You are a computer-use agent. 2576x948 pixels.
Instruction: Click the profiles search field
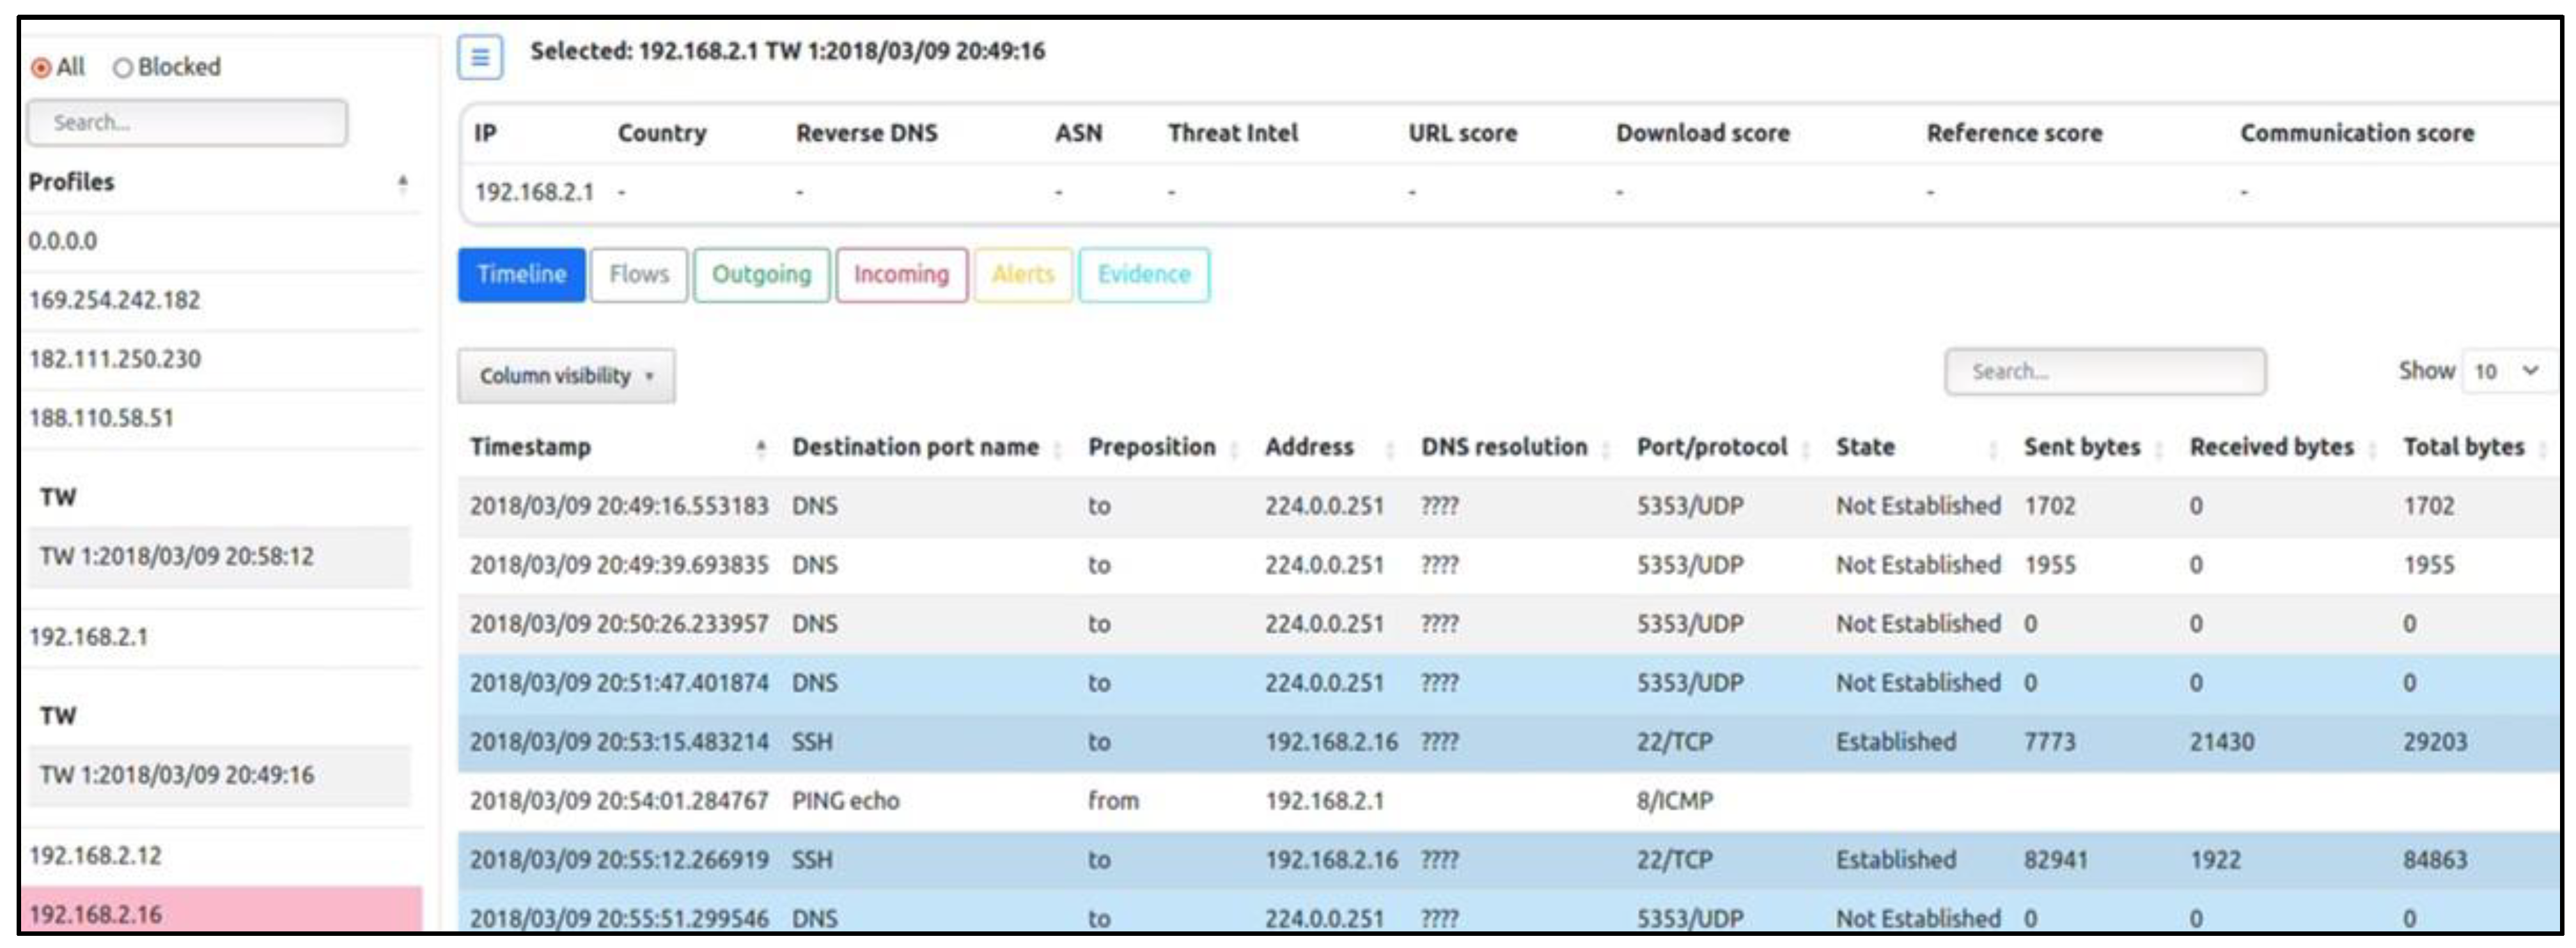click(x=187, y=123)
